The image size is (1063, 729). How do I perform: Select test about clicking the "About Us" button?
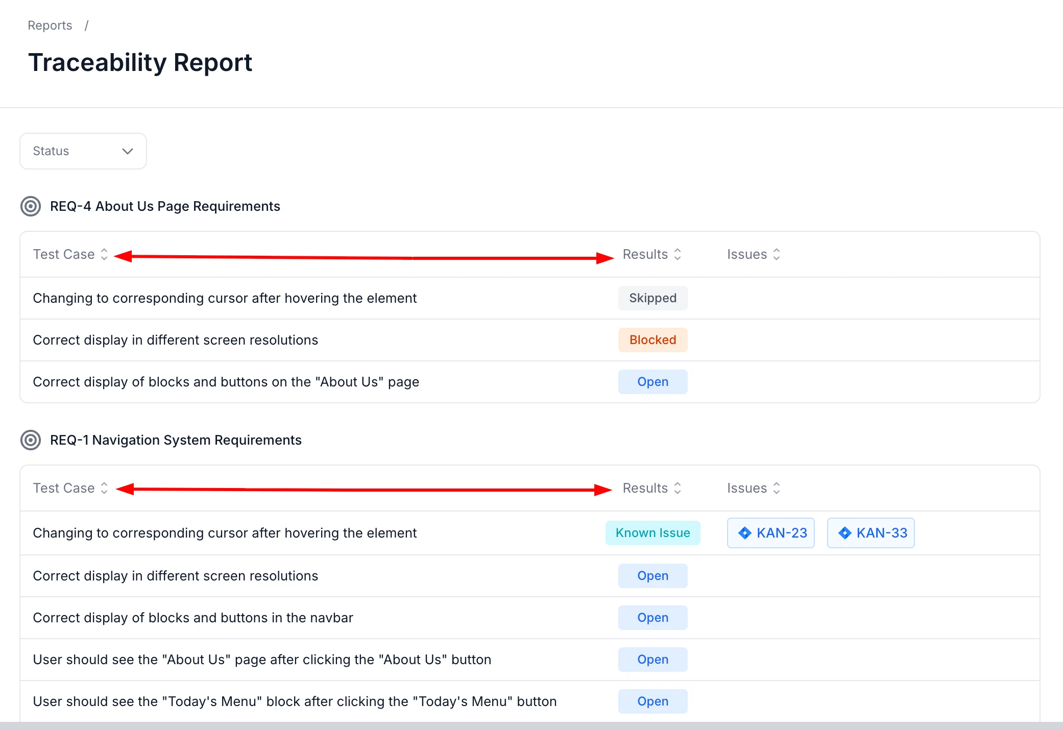pos(262,660)
